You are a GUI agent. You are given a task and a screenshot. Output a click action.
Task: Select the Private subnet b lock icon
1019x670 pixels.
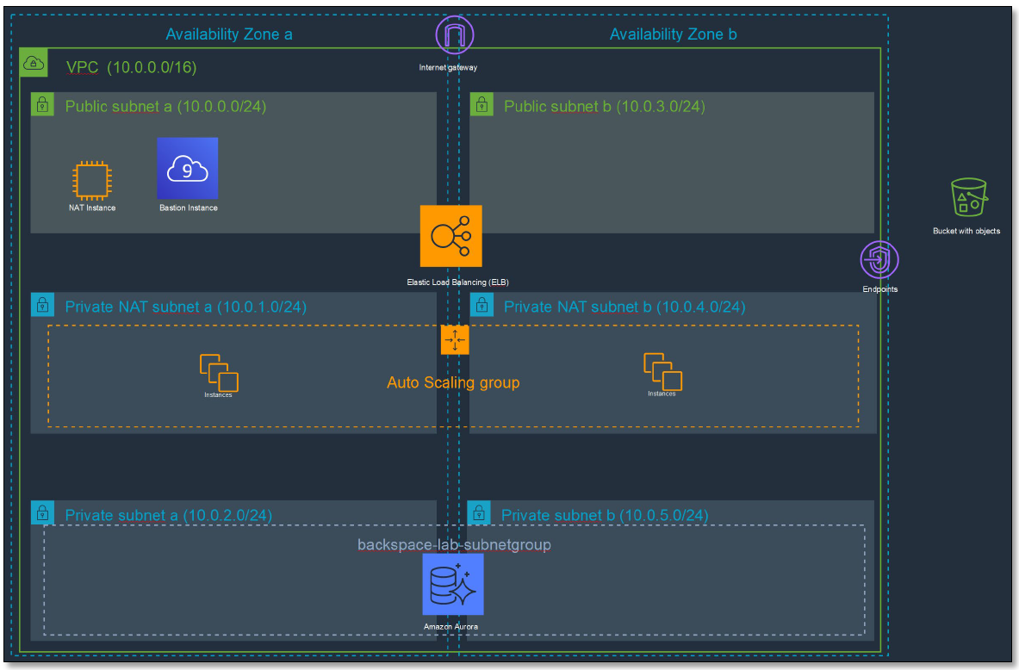pyautogui.click(x=479, y=512)
